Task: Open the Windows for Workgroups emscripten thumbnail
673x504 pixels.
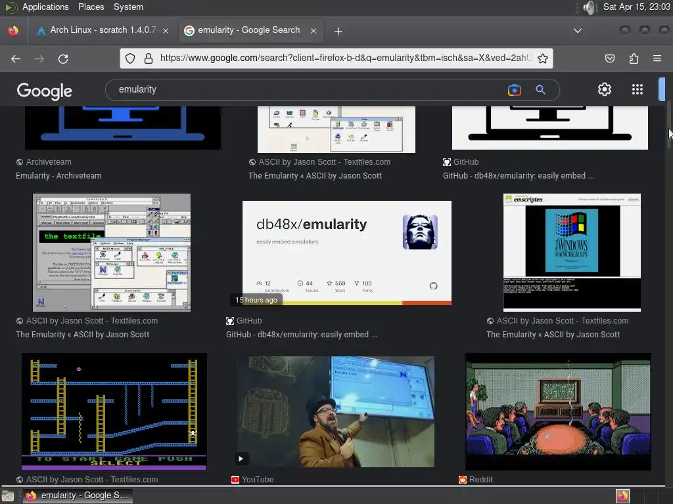Action: 572,253
